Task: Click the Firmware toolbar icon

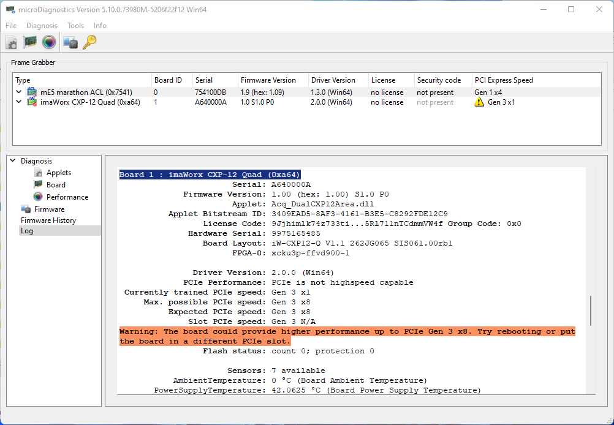Action: 70,42
